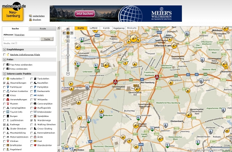Zoom out with the minus button
The image size is (232, 152).
[68, 74]
